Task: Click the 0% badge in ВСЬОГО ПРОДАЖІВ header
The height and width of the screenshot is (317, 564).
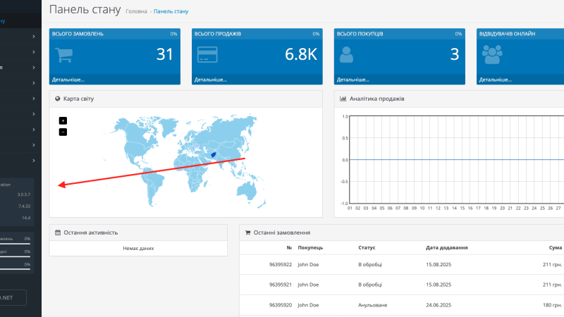Action: tap(316, 34)
